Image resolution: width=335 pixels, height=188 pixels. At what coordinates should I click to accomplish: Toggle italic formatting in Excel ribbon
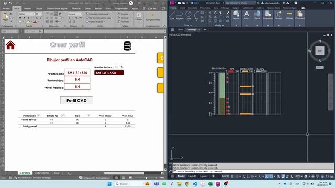pos(25,18)
